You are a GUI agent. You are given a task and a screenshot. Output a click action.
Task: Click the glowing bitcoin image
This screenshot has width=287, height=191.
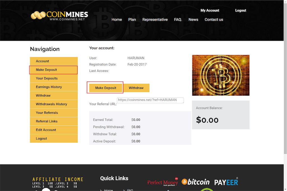coord(221,75)
